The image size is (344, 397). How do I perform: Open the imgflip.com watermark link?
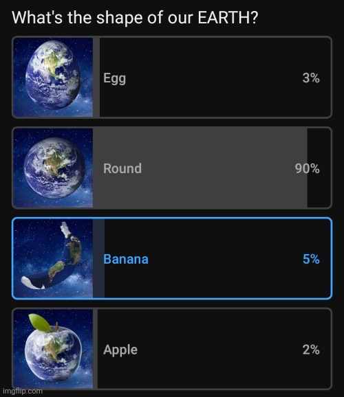[23, 392]
